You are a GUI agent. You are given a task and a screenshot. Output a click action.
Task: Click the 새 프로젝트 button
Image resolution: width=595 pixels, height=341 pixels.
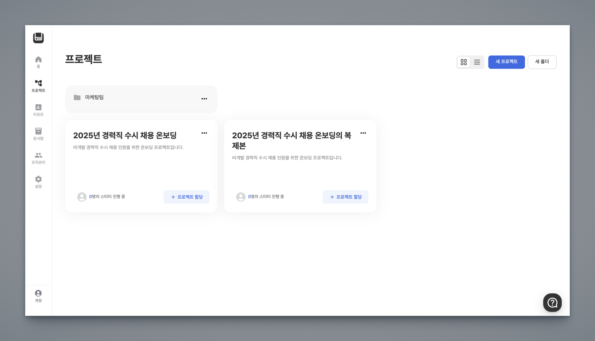click(x=506, y=62)
